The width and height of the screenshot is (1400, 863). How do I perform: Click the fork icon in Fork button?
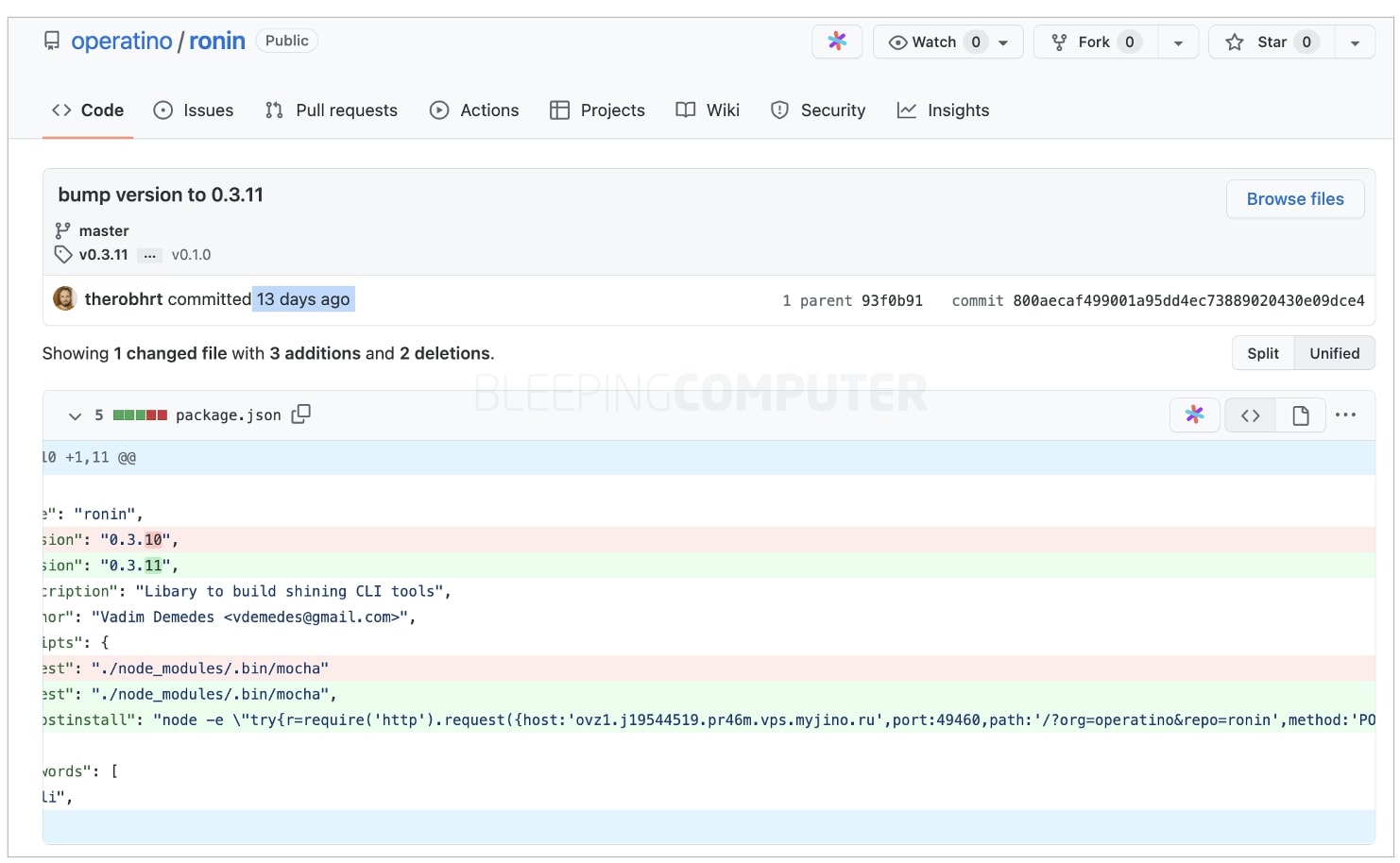(1059, 42)
